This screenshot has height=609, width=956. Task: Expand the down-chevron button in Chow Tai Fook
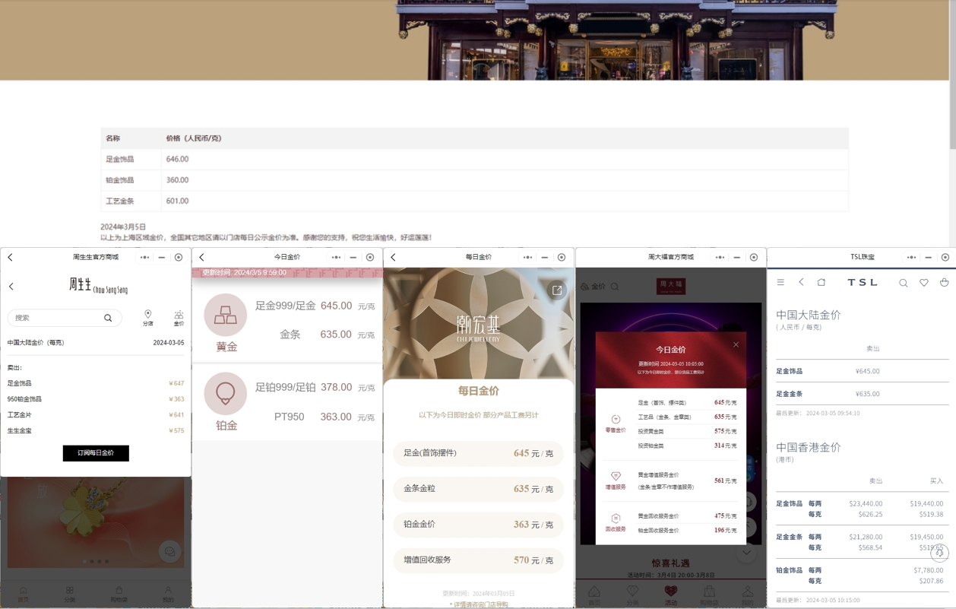coord(746,553)
